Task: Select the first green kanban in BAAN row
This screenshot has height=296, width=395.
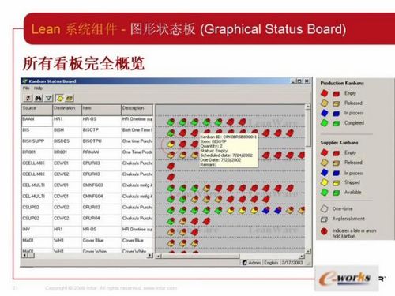Action: 171,122
